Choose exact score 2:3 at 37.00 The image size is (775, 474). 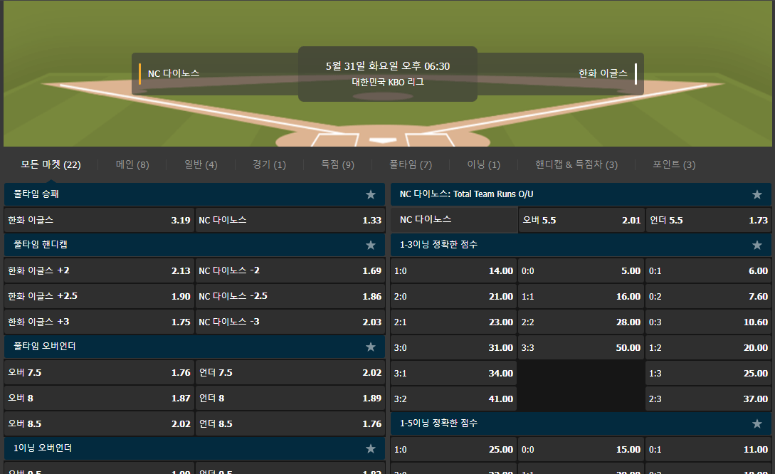pos(709,399)
